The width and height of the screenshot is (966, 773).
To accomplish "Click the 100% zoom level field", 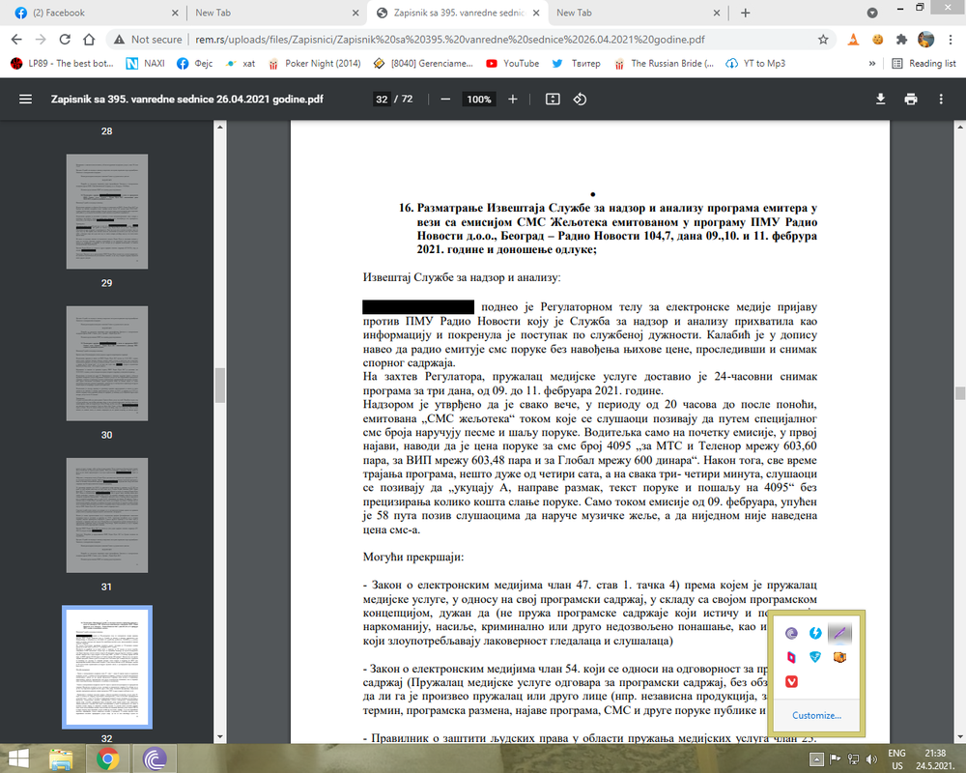I will (479, 100).
